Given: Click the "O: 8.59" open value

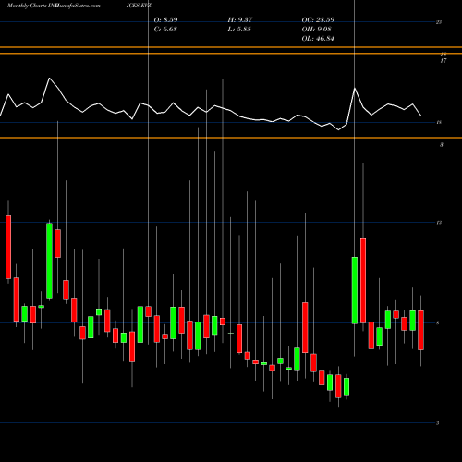Looking at the screenshot, I should pyautogui.click(x=165, y=20).
